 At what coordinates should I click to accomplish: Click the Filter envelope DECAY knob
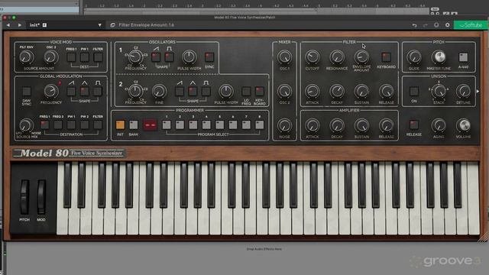click(337, 92)
